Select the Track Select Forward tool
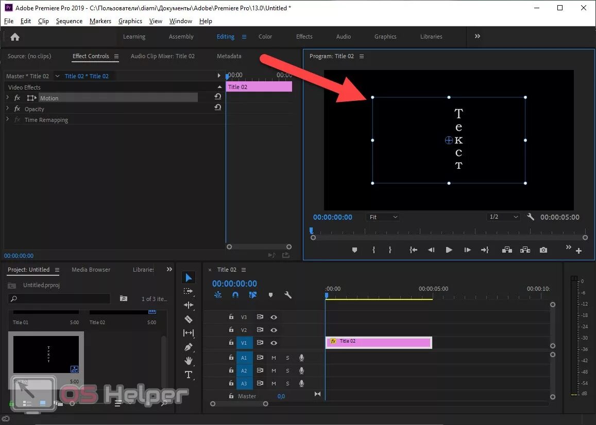596x425 pixels. (x=189, y=291)
